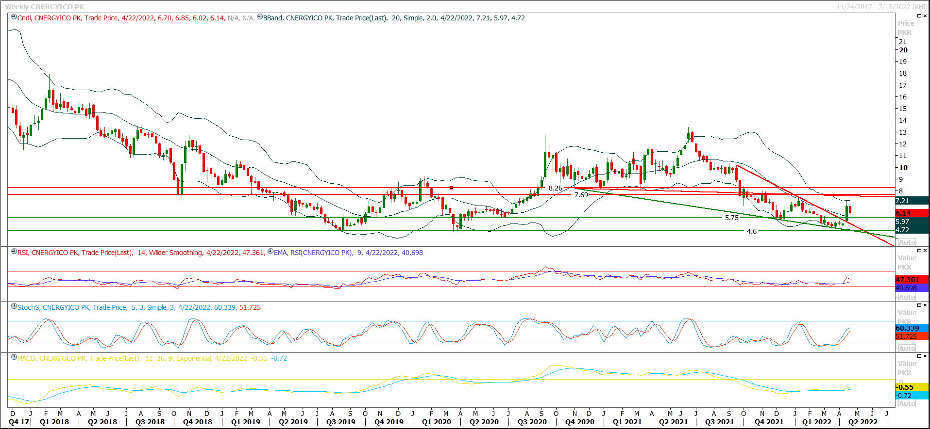Image resolution: width=930 pixels, height=429 pixels.
Task: Open the Weekly CNERGYICO PK chart title
Action: pyautogui.click(x=44, y=7)
